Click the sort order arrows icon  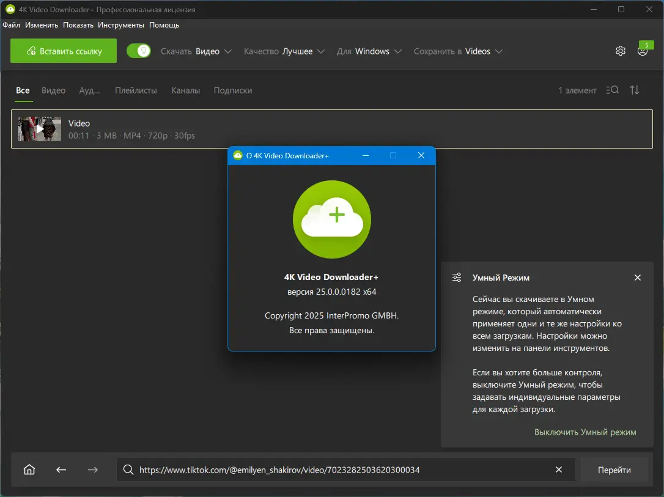(635, 90)
